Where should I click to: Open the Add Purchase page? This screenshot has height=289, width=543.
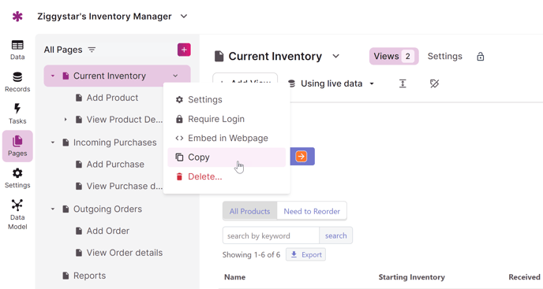(115, 165)
